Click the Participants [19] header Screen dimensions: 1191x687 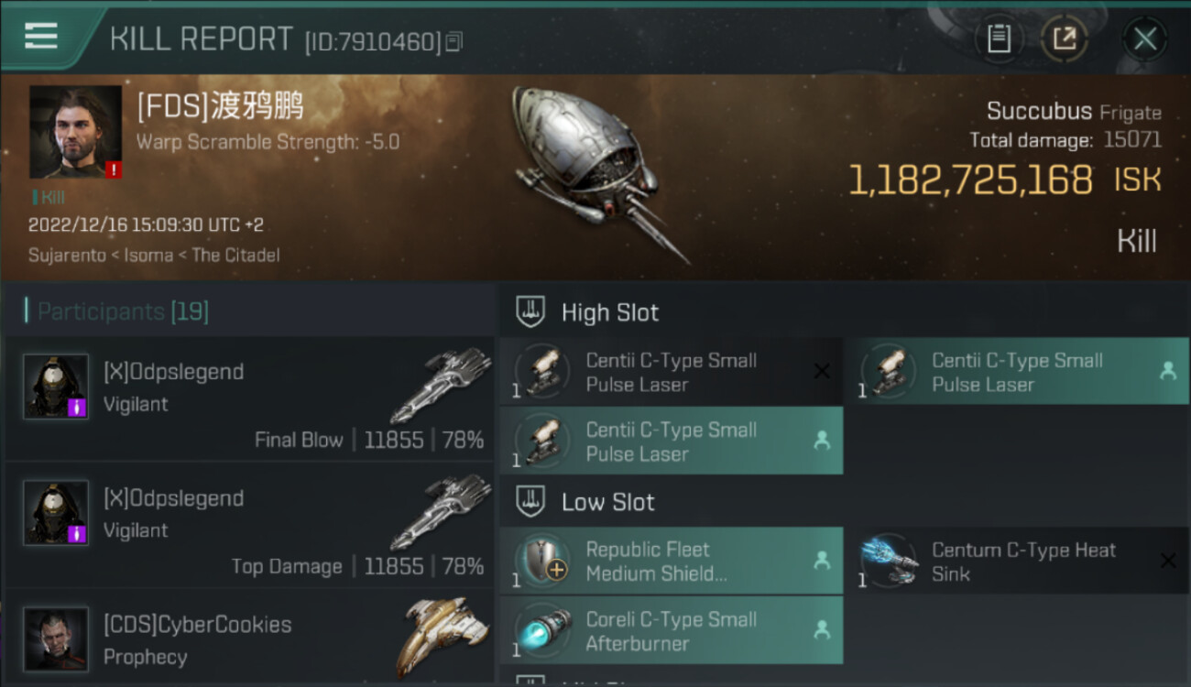(123, 311)
